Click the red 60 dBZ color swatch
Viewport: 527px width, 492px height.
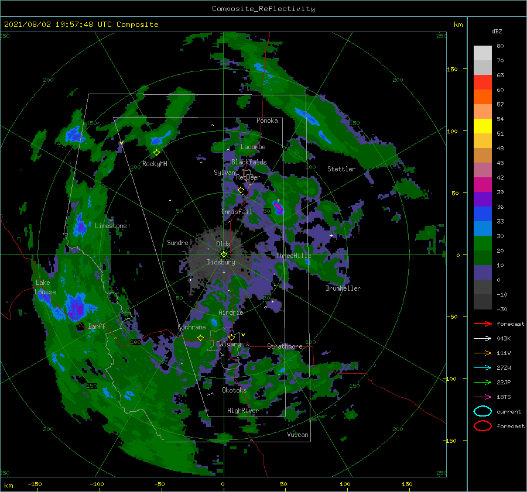[482, 82]
